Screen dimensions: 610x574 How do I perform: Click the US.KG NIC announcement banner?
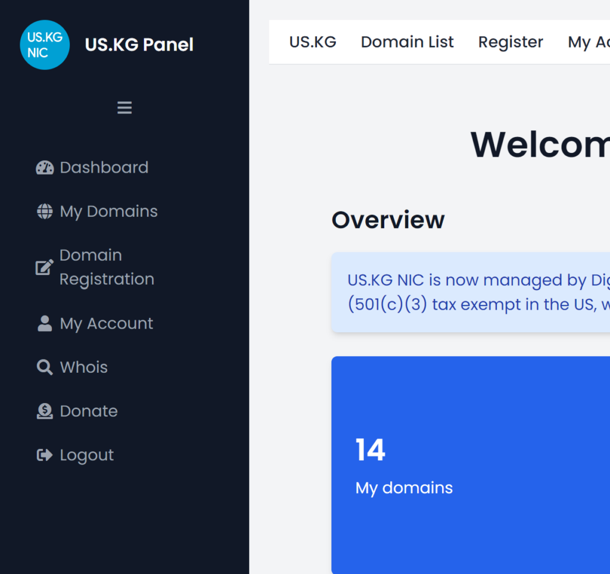click(x=471, y=292)
